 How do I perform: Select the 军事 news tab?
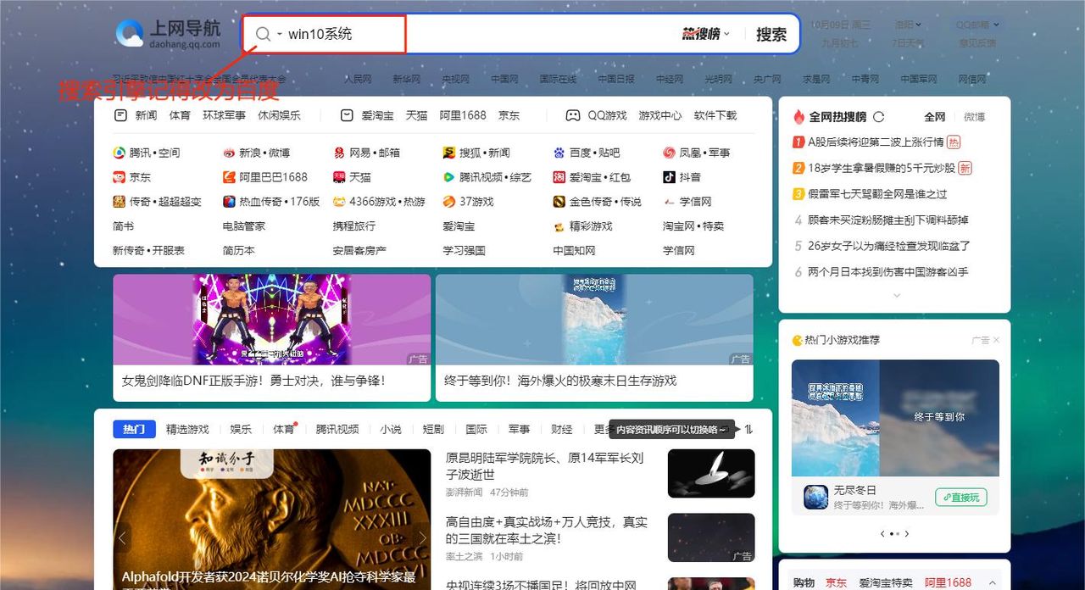tap(520, 430)
